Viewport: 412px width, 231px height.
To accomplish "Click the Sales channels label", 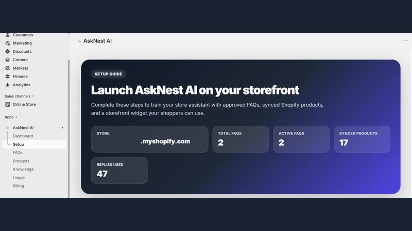I will pyautogui.click(x=18, y=96).
